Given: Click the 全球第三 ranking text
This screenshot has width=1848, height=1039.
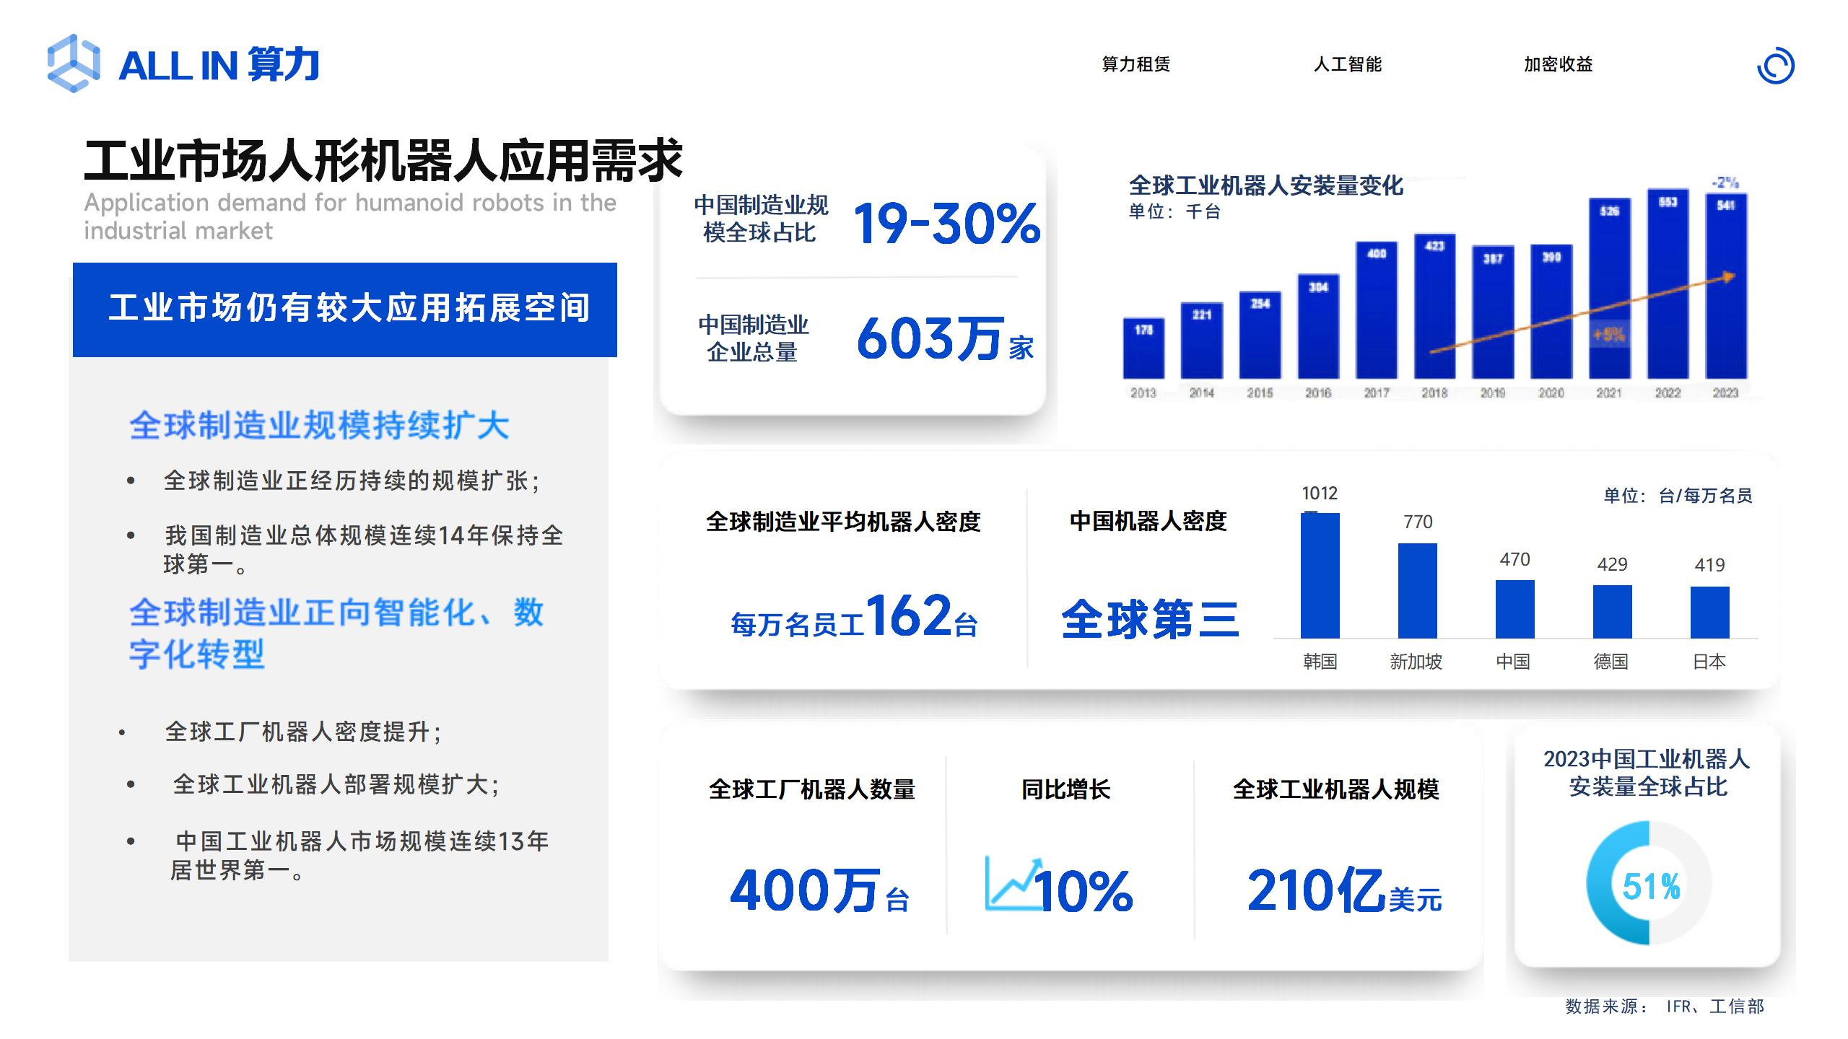Looking at the screenshot, I should pos(1149,619).
